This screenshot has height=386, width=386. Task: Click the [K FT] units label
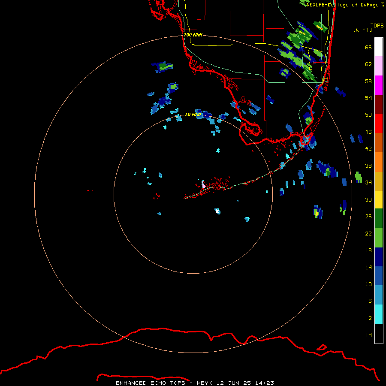click(363, 30)
